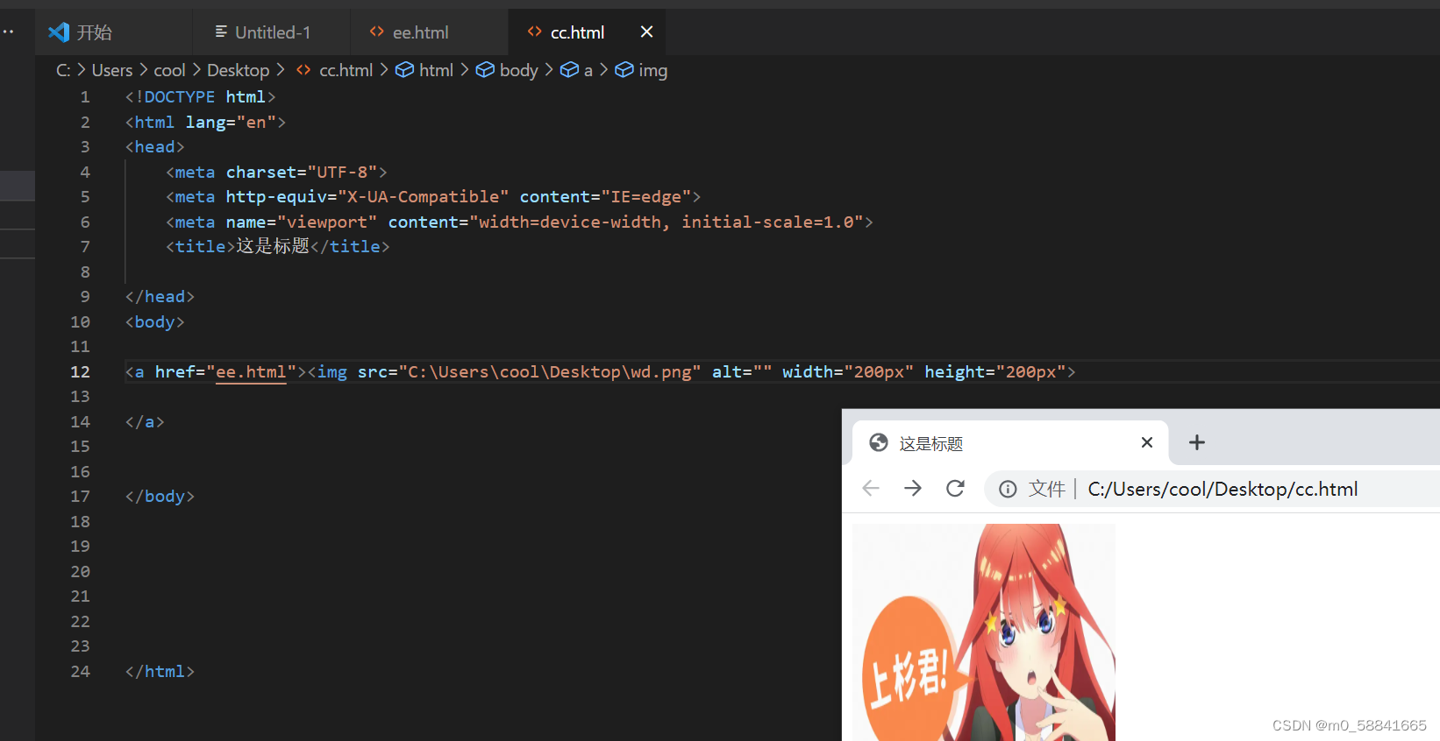Click the address bar showing C:/Users/cool/Desktop/cc.html
Screen dimensions: 1440x741
pos(1223,489)
